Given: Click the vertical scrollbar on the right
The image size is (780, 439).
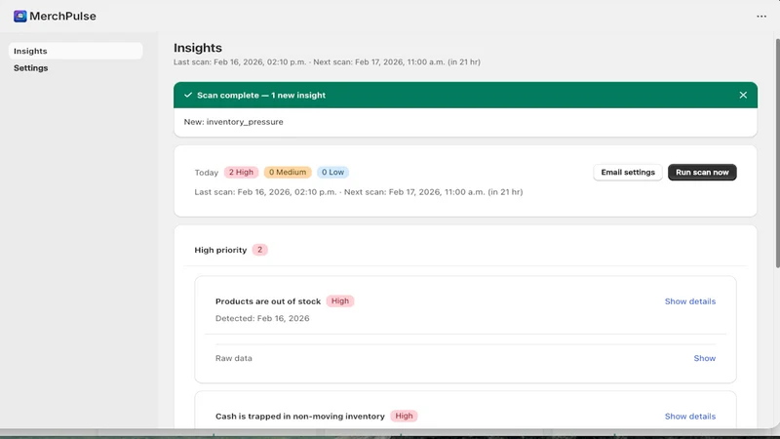Looking at the screenshot, I should pyautogui.click(x=777, y=153).
